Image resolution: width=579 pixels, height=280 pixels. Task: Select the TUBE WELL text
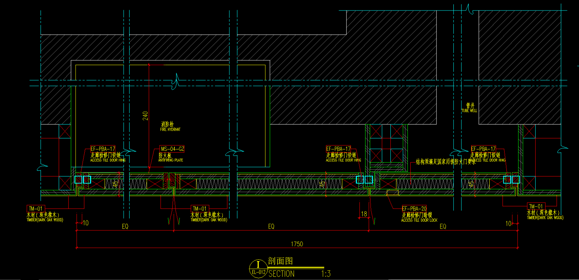click(x=469, y=110)
